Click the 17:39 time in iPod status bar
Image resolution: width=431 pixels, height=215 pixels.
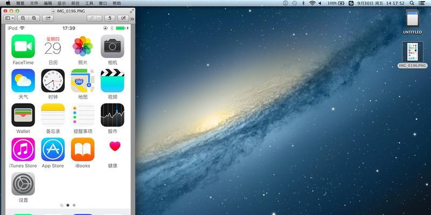[69, 28]
